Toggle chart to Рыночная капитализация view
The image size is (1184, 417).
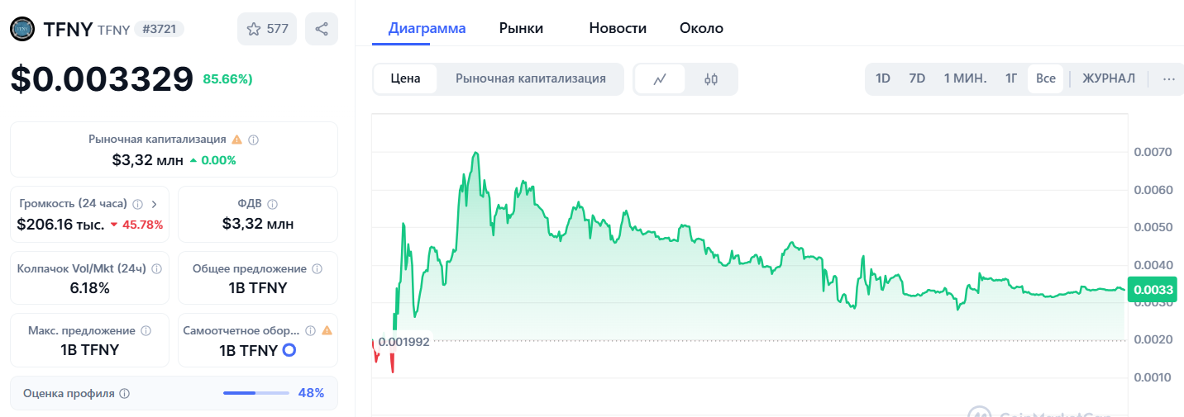pos(531,78)
